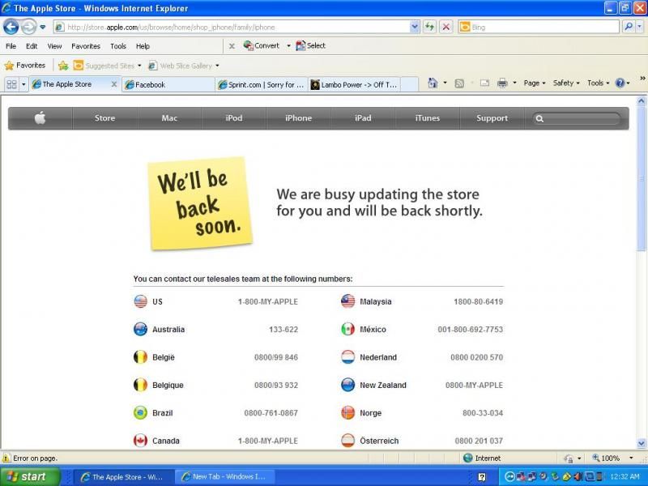Open the Quick Tabs grid icon
This screenshot has height=486, width=648.
pos(11,84)
